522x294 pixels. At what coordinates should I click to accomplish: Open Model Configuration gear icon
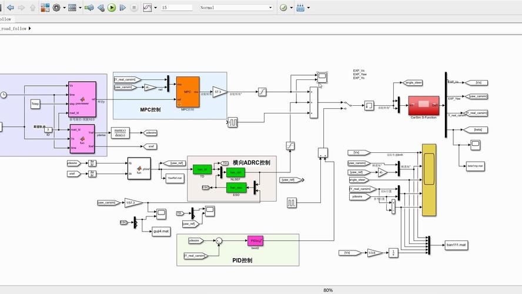point(56,8)
